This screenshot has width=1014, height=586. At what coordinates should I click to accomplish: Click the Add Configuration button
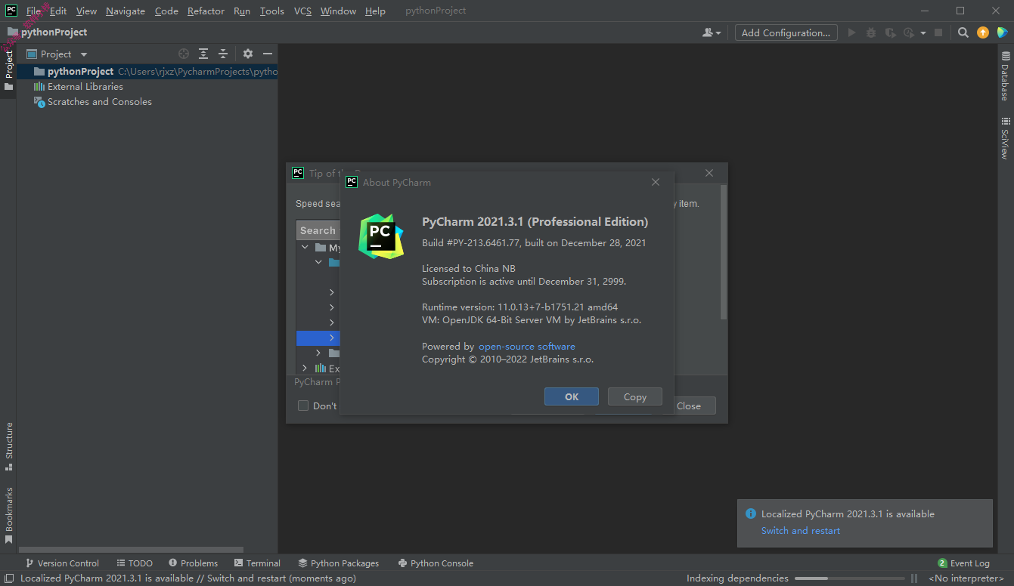click(x=786, y=32)
